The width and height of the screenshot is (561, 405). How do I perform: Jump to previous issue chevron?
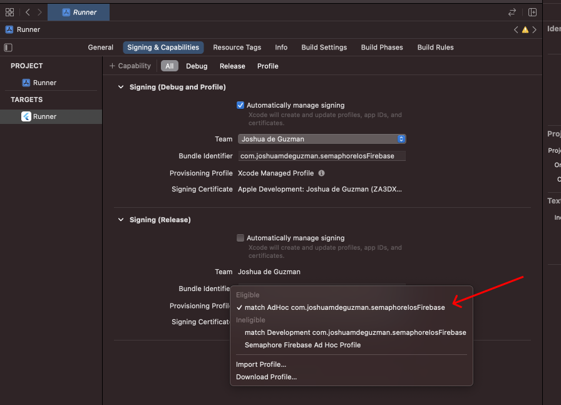coord(516,29)
